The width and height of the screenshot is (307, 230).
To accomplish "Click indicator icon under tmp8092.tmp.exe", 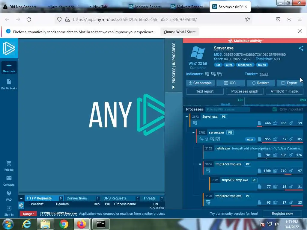I will (x=208, y=202).
